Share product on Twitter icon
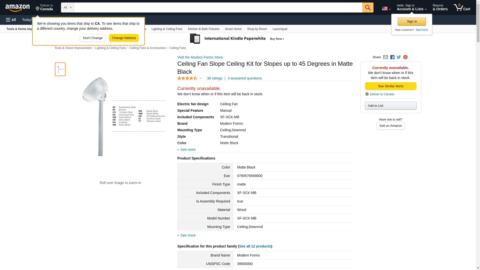The width and height of the screenshot is (480, 270). tap(399, 57)
